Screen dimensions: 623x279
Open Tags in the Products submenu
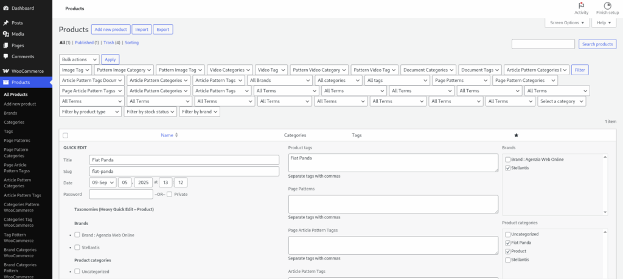pyautogui.click(x=8, y=131)
